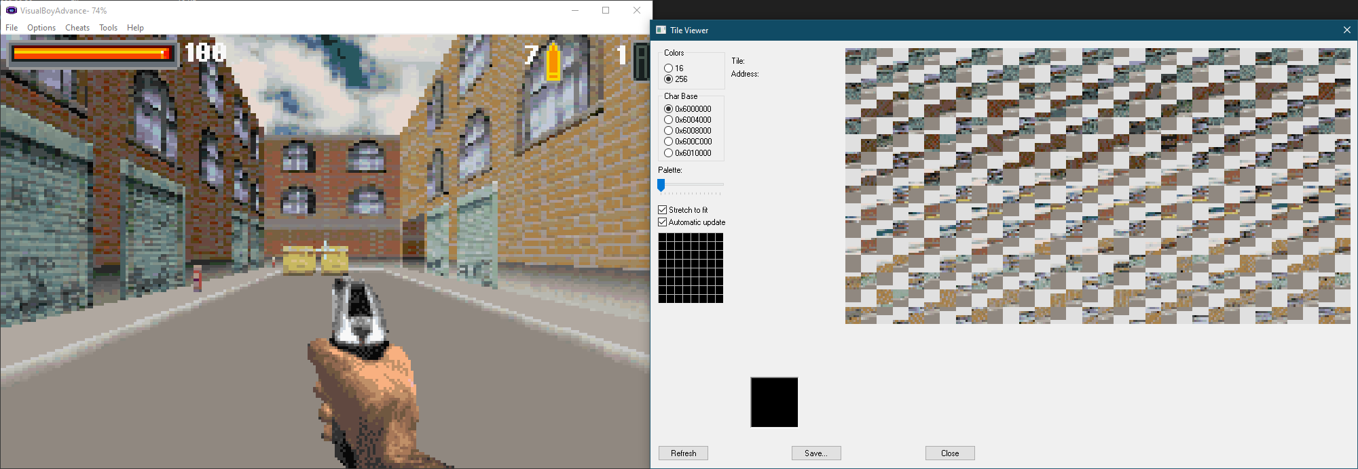Image resolution: width=1358 pixels, height=469 pixels.
Task: Click the black selected-tile color preview box
Action: tap(774, 403)
